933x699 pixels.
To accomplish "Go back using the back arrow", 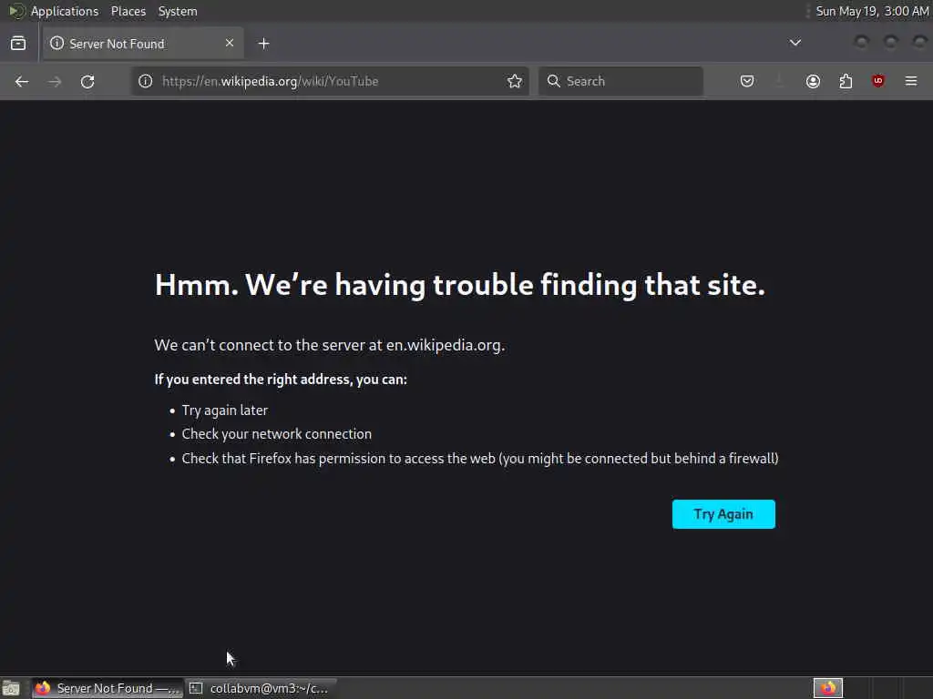I will tap(22, 81).
